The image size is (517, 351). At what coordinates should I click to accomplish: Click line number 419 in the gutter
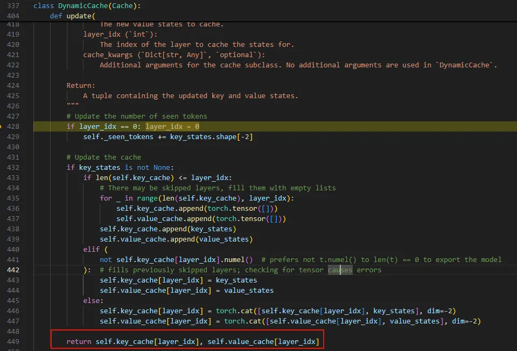(x=13, y=35)
